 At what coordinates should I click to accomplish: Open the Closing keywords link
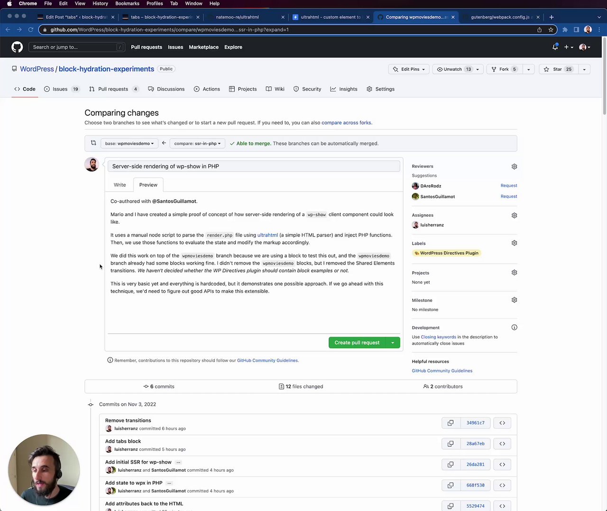coord(439,337)
